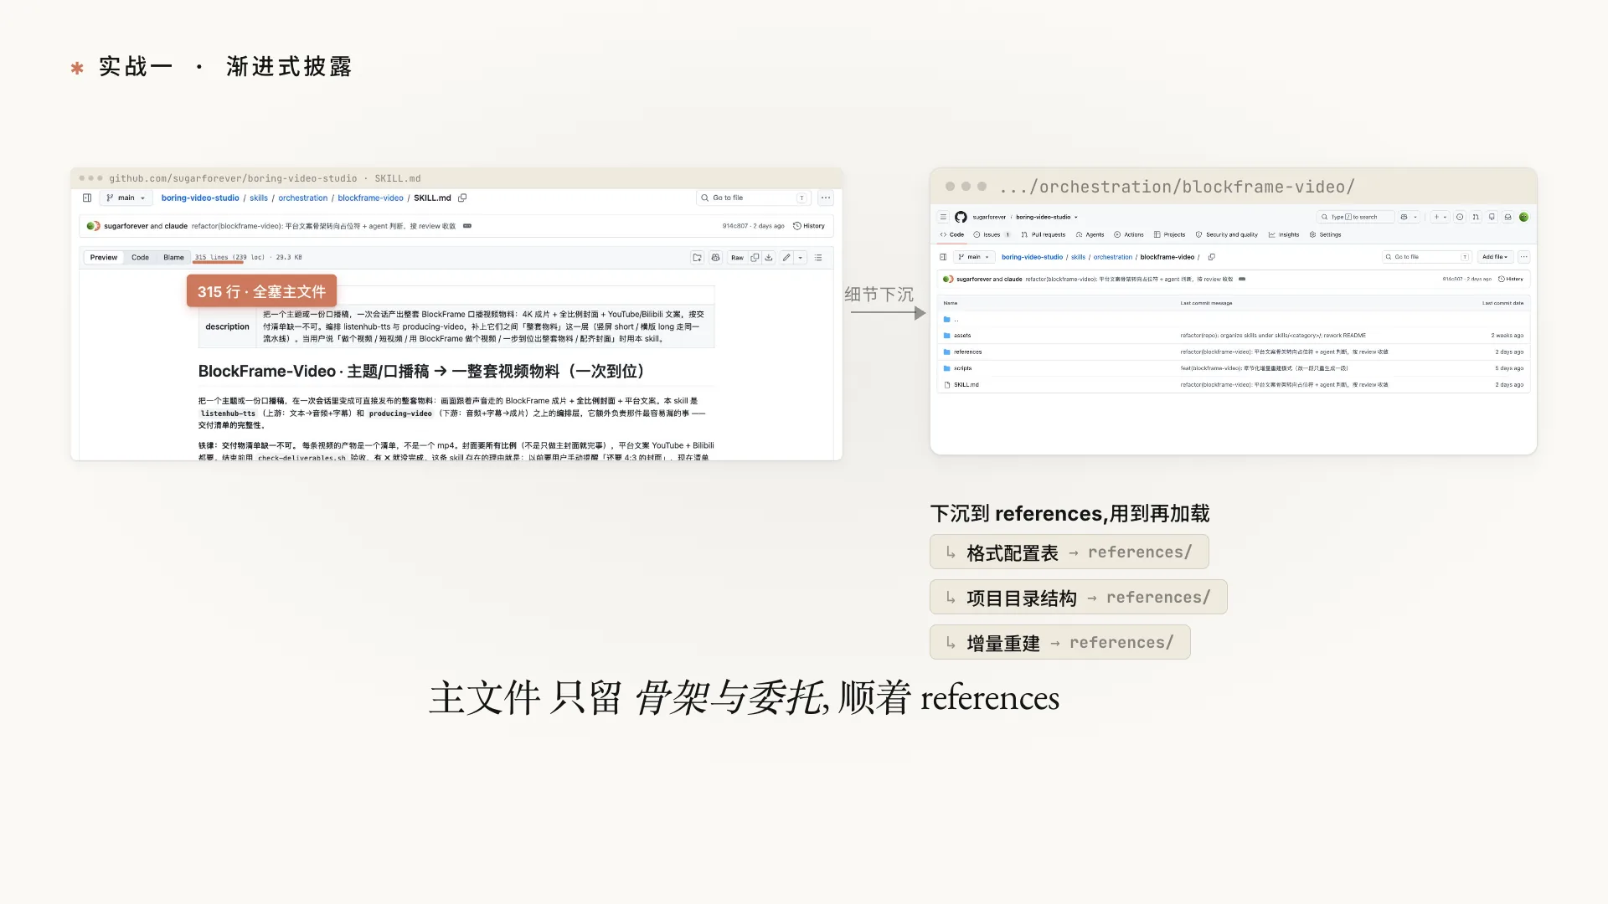Open sugarforever owner link in header
The image size is (1608, 904).
tap(989, 217)
